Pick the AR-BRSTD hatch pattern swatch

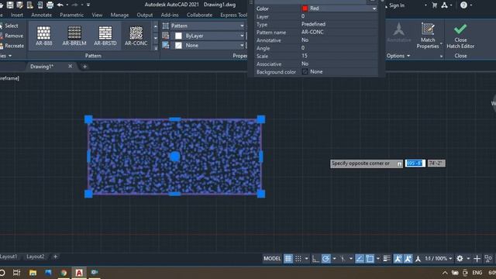tap(105, 36)
